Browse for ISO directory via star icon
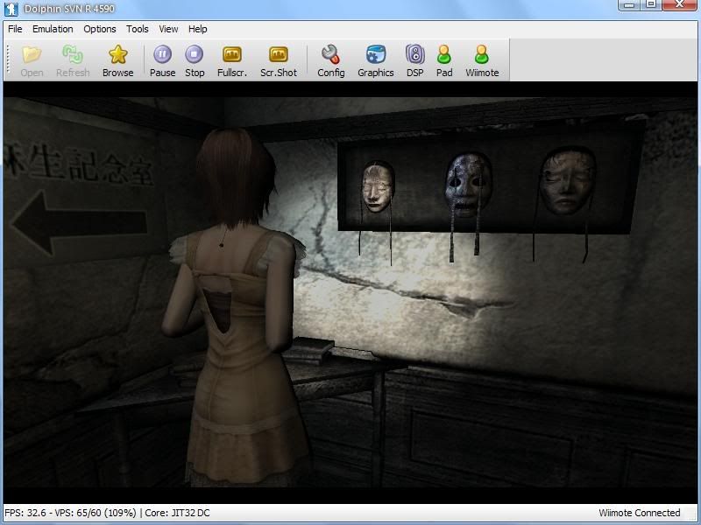 pos(117,60)
